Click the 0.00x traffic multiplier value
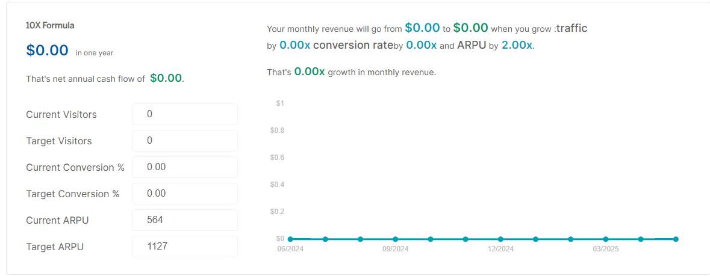 (295, 45)
